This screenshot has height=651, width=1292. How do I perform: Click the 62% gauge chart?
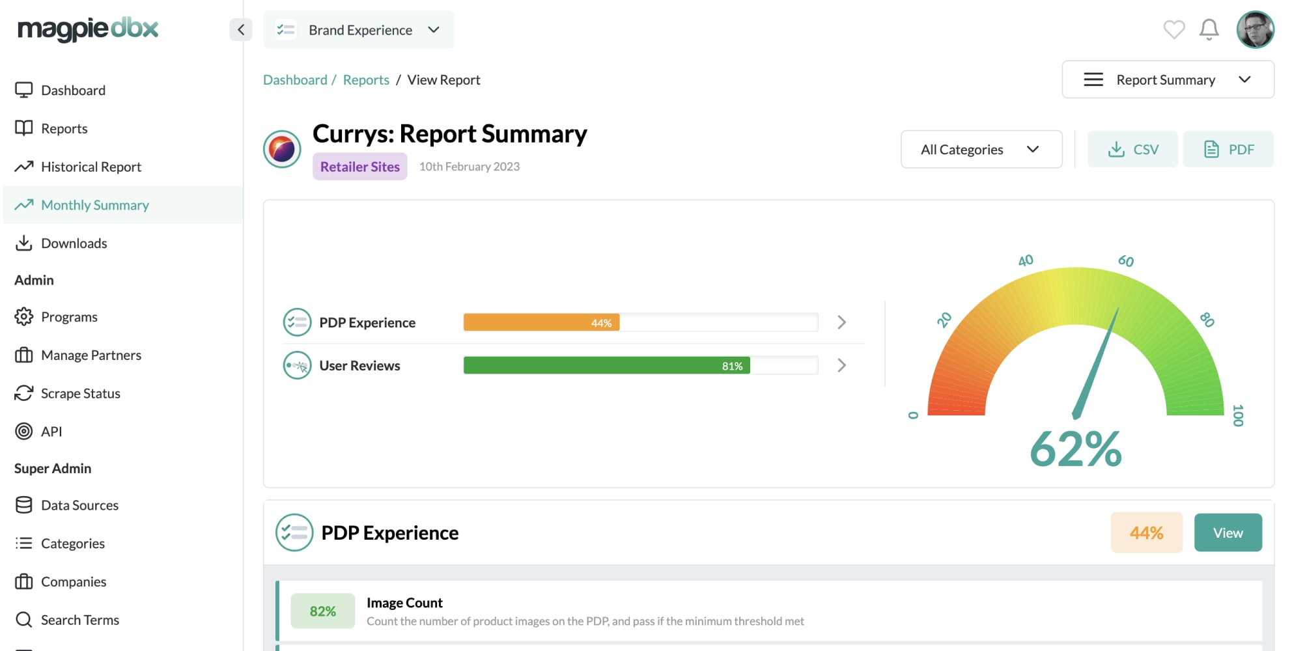(x=1076, y=361)
